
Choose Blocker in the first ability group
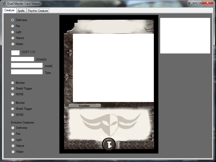click(13, 83)
